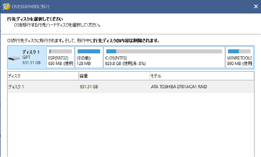This screenshot has width=261, height=157.
Task: Select the ESP(FAT32) 650 MB partition block
Action: (60, 57)
